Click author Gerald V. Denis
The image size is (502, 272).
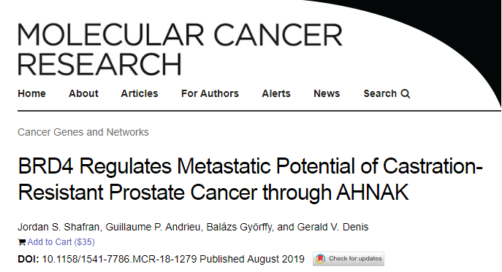pyautogui.click(x=333, y=227)
